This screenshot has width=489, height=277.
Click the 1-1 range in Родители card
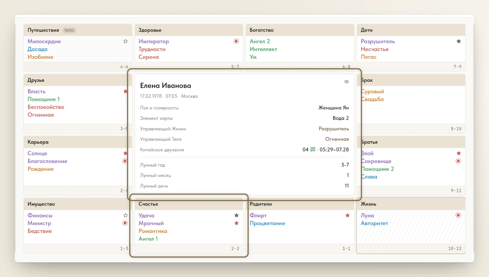coord(346,249)
